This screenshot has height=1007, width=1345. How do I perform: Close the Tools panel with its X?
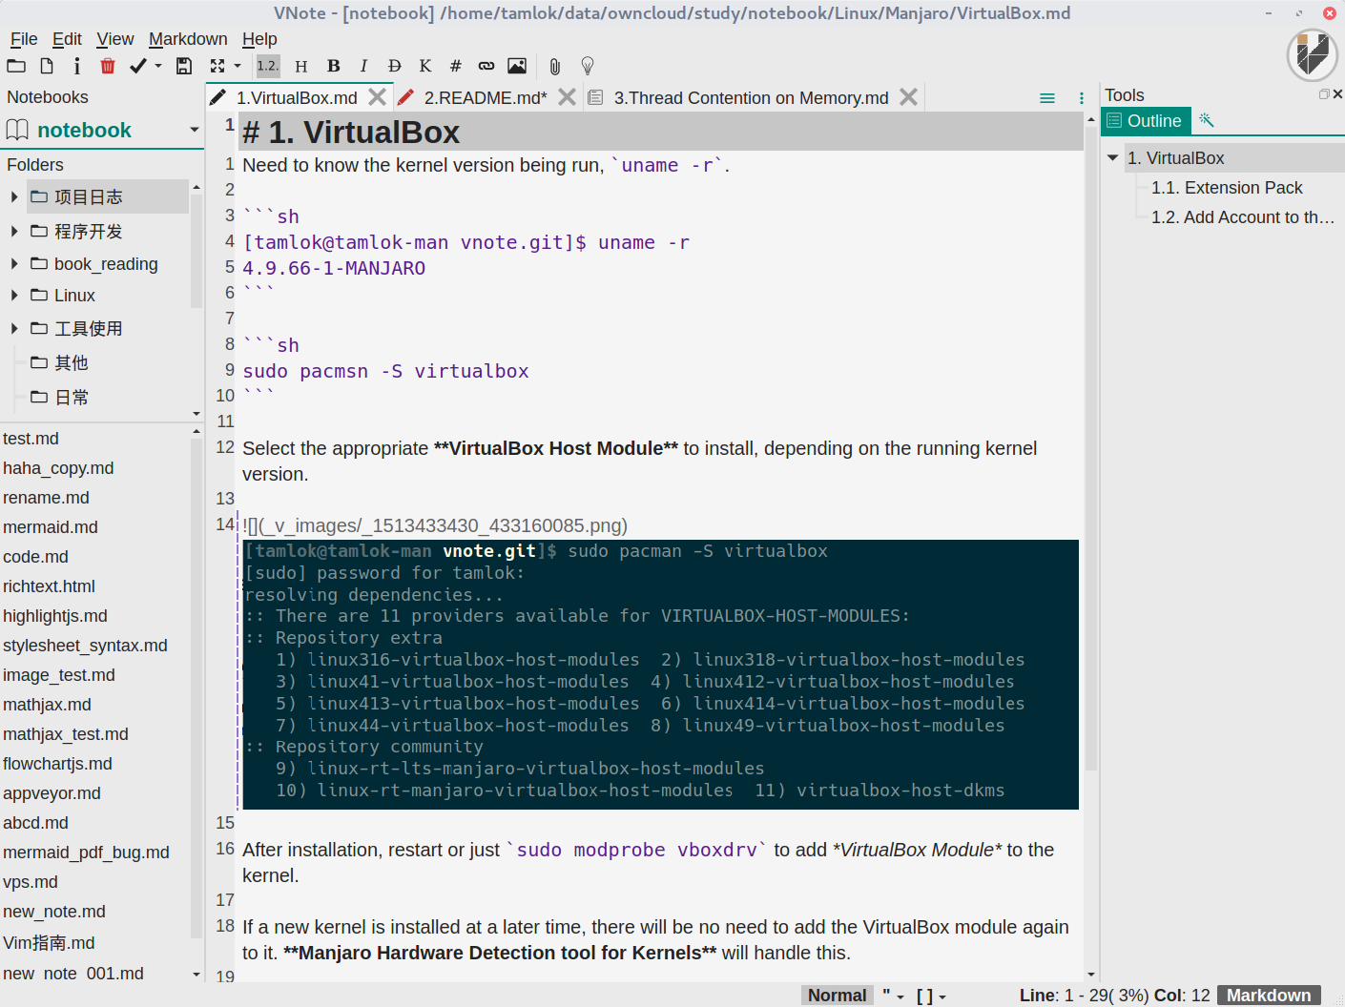[1338, 94]
